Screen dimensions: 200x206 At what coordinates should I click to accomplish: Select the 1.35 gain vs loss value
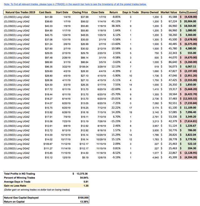pyautogui.click(x=86, y=186)
